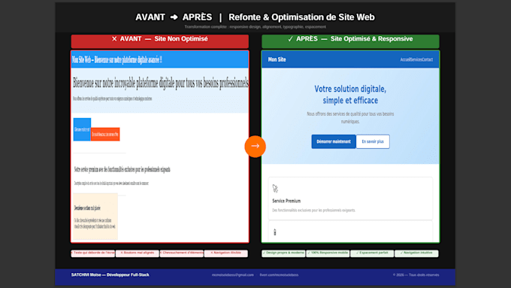511x288 pixels.
Task: Click SATCHIVI Moïse — Développeur Full-Stack in the footer
Action: (110, 275)
